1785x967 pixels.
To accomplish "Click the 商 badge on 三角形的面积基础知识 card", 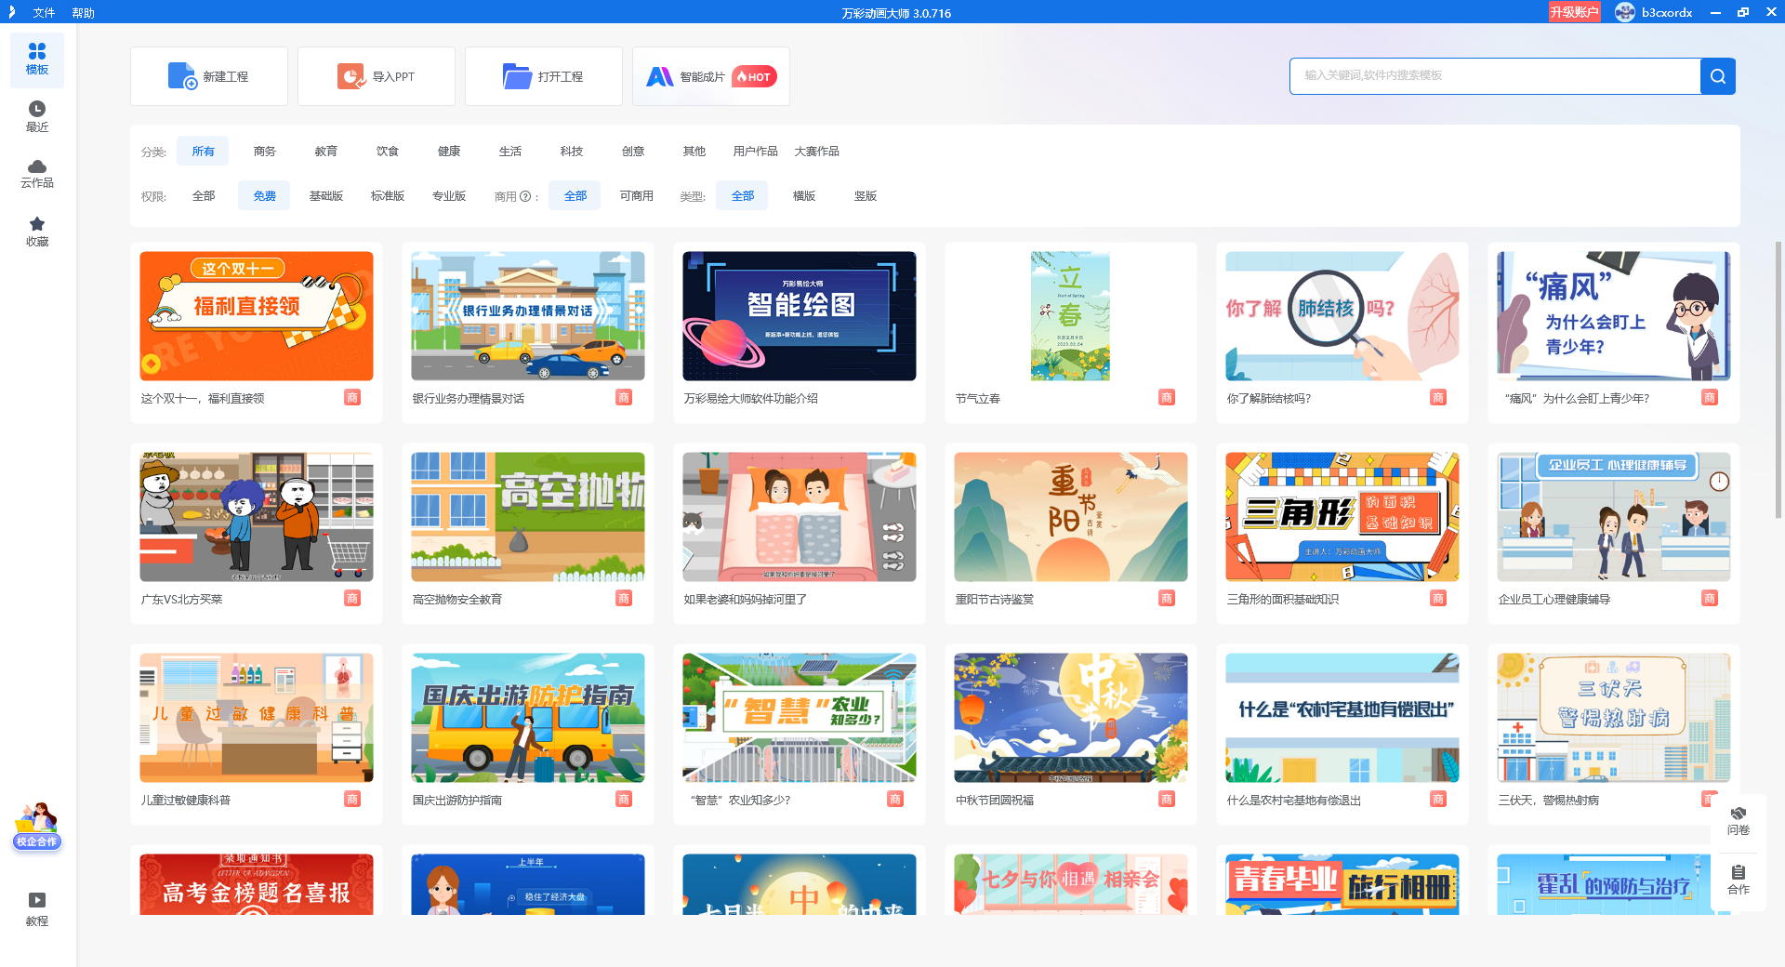I will (x=1438, y=599).
